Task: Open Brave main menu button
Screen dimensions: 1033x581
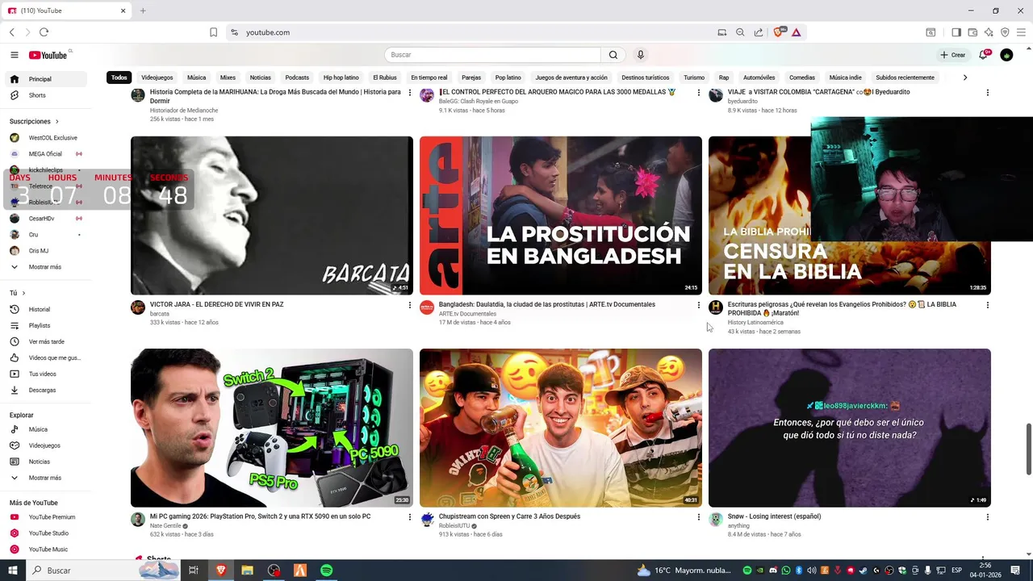Action: pyautogui.click(x=1021, y=32)
